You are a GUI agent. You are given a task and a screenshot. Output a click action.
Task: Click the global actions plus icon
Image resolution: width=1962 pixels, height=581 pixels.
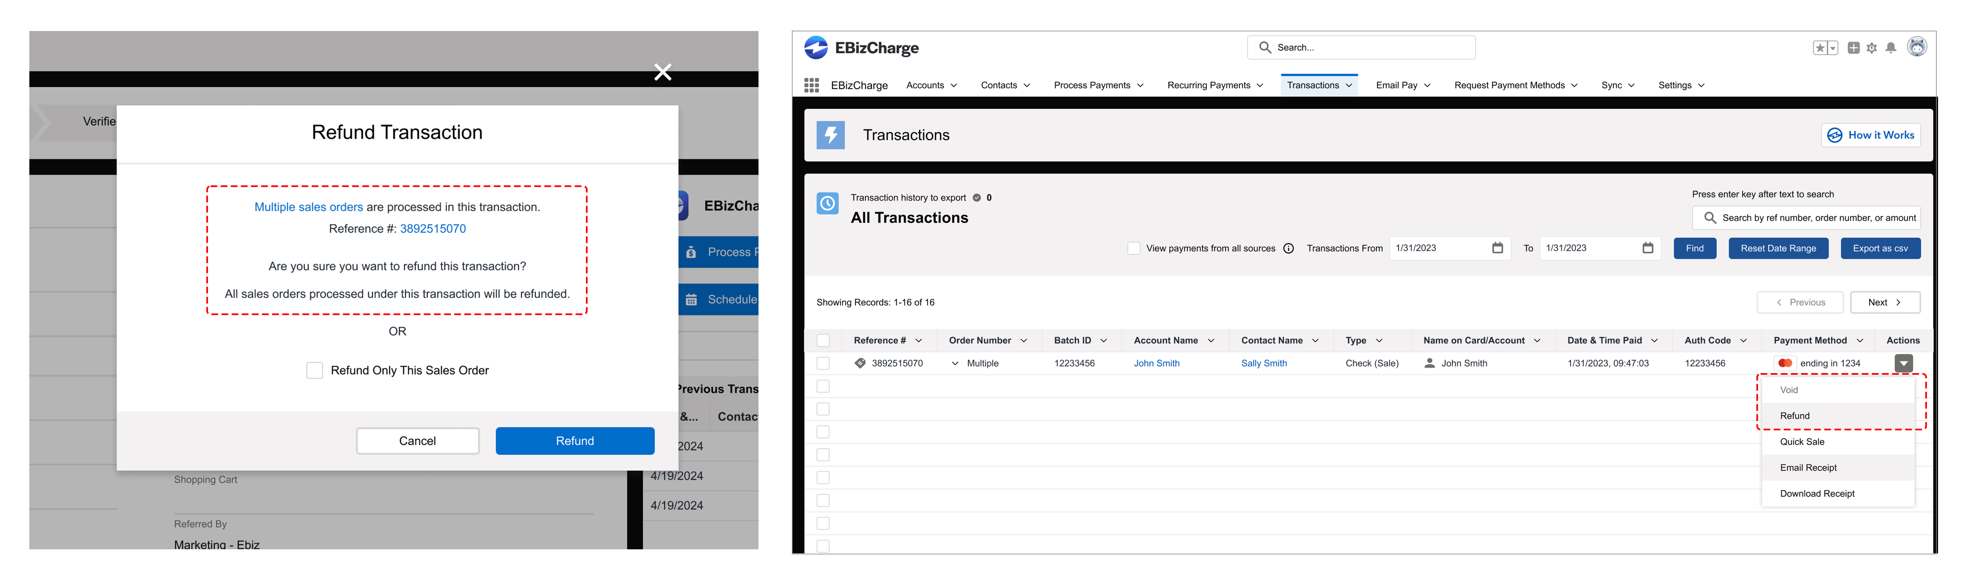click(x=1853, y=48)
